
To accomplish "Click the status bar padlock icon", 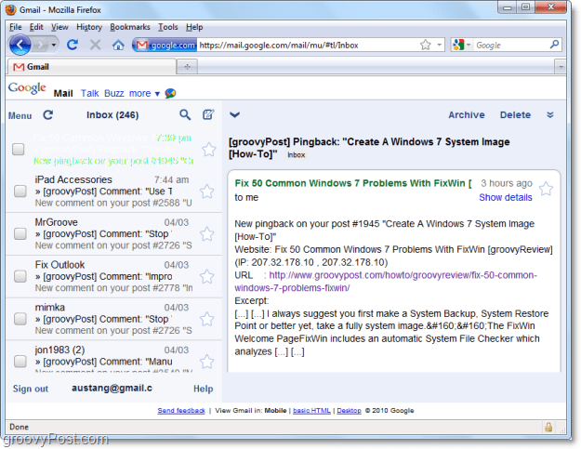I will (x=548, y=427).
